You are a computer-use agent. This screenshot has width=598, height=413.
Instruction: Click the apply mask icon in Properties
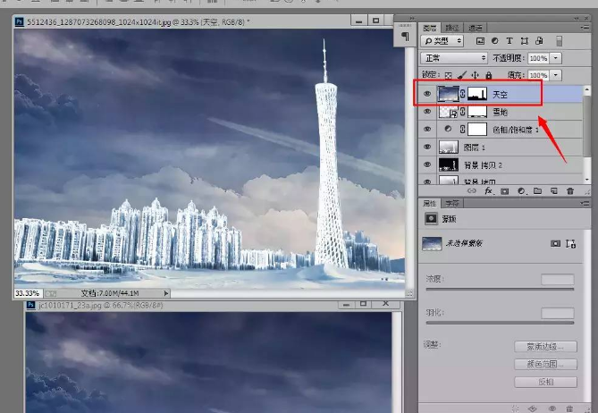[x=533, y=409]
